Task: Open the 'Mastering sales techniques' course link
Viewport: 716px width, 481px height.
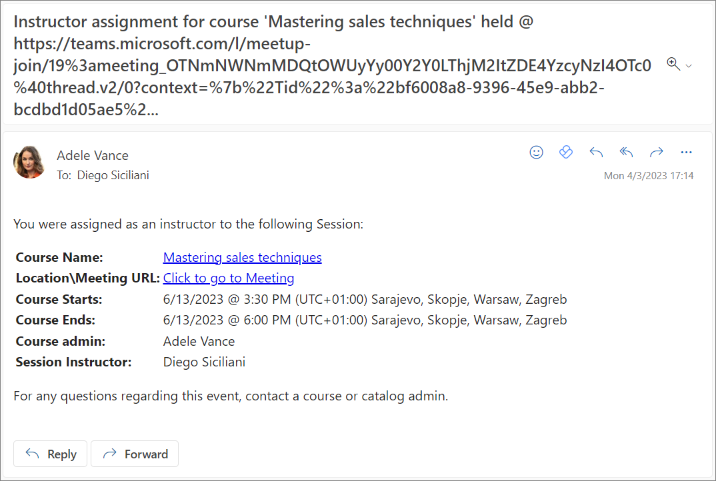Action: (242, 257)
